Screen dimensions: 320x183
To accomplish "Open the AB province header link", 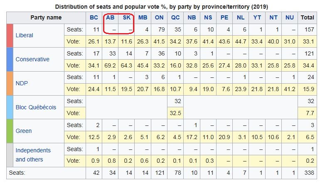I will (110, 18).
